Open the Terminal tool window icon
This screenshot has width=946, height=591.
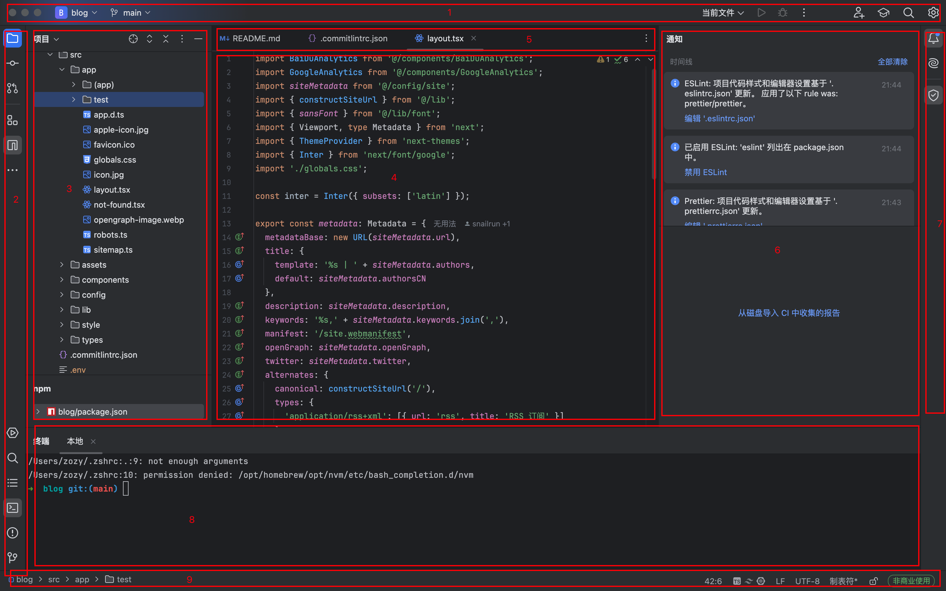[13, 508]
